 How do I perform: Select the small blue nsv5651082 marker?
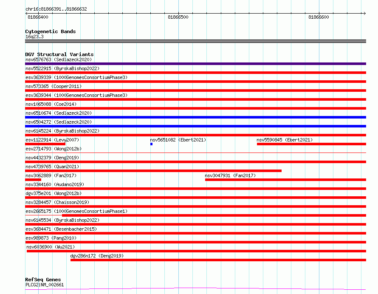tap(151, 144)
